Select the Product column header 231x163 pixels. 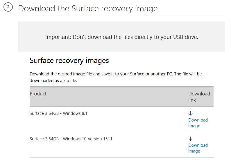38,94
